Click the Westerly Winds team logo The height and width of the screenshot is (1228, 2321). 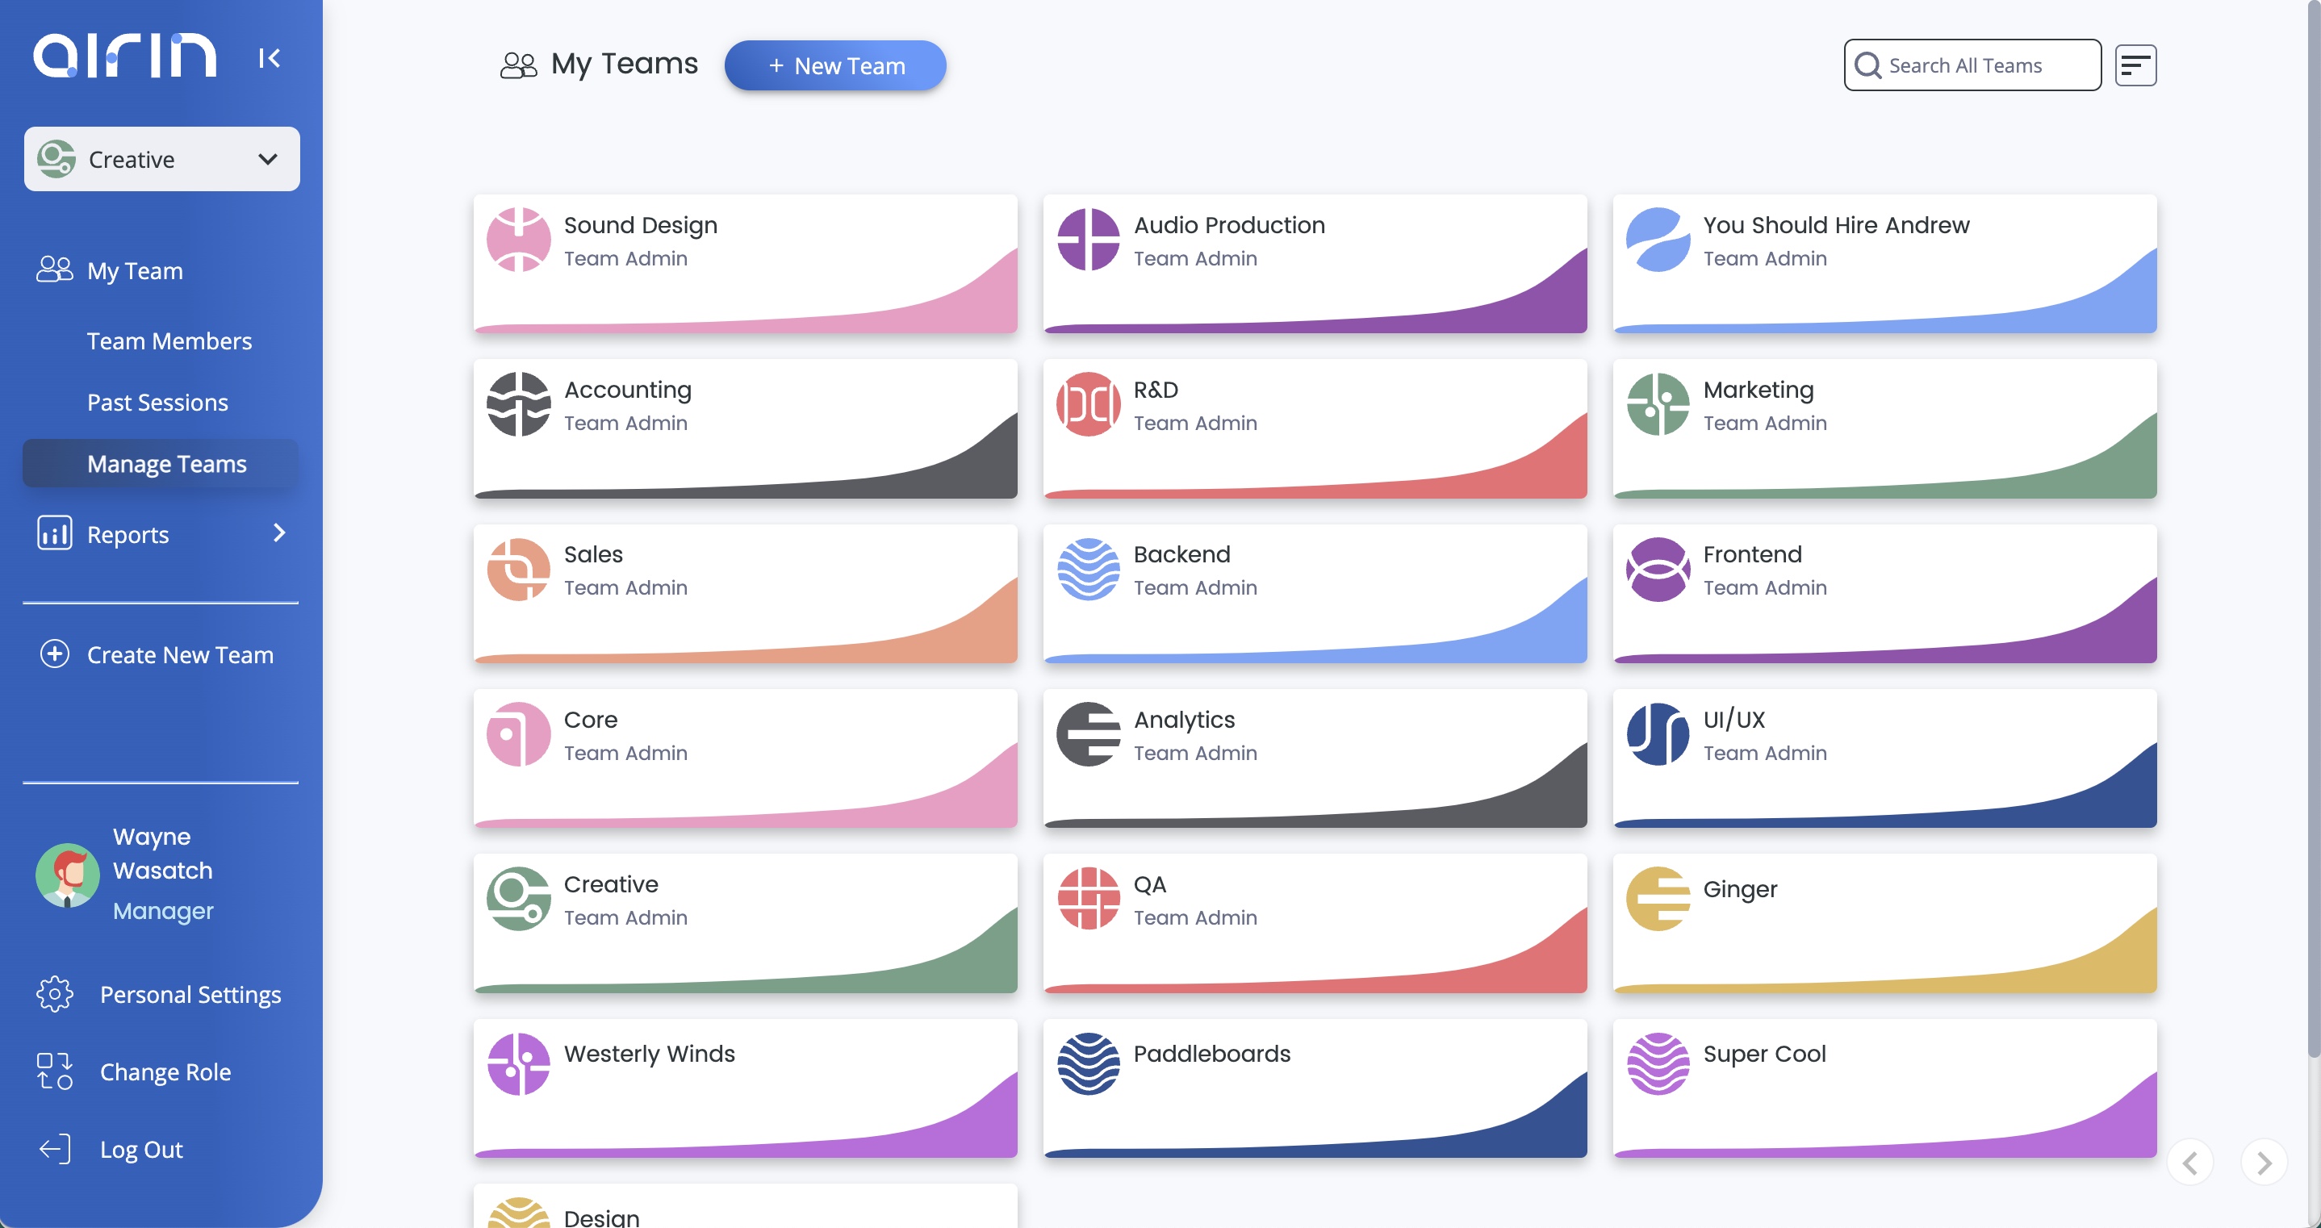[518, 1063]
